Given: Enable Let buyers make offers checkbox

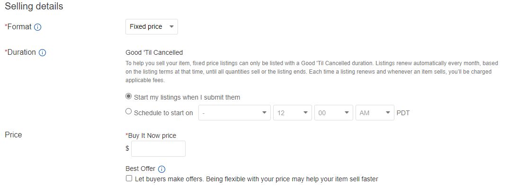Looking at the screenshot, I should pyautogui.click(x=129, y=178).
